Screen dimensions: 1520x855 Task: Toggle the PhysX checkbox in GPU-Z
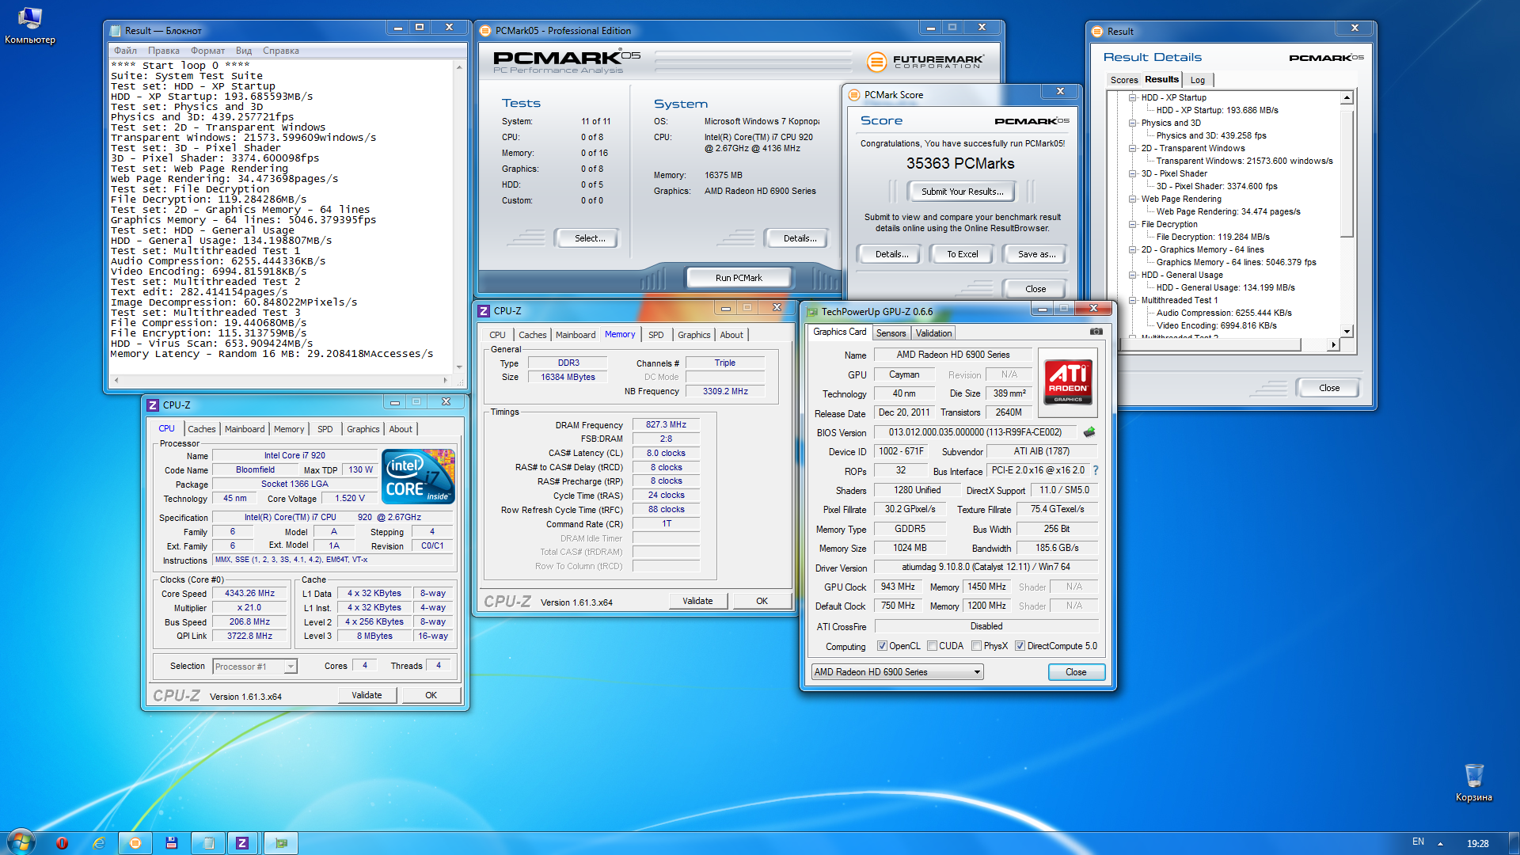click(x=976, y=646)
